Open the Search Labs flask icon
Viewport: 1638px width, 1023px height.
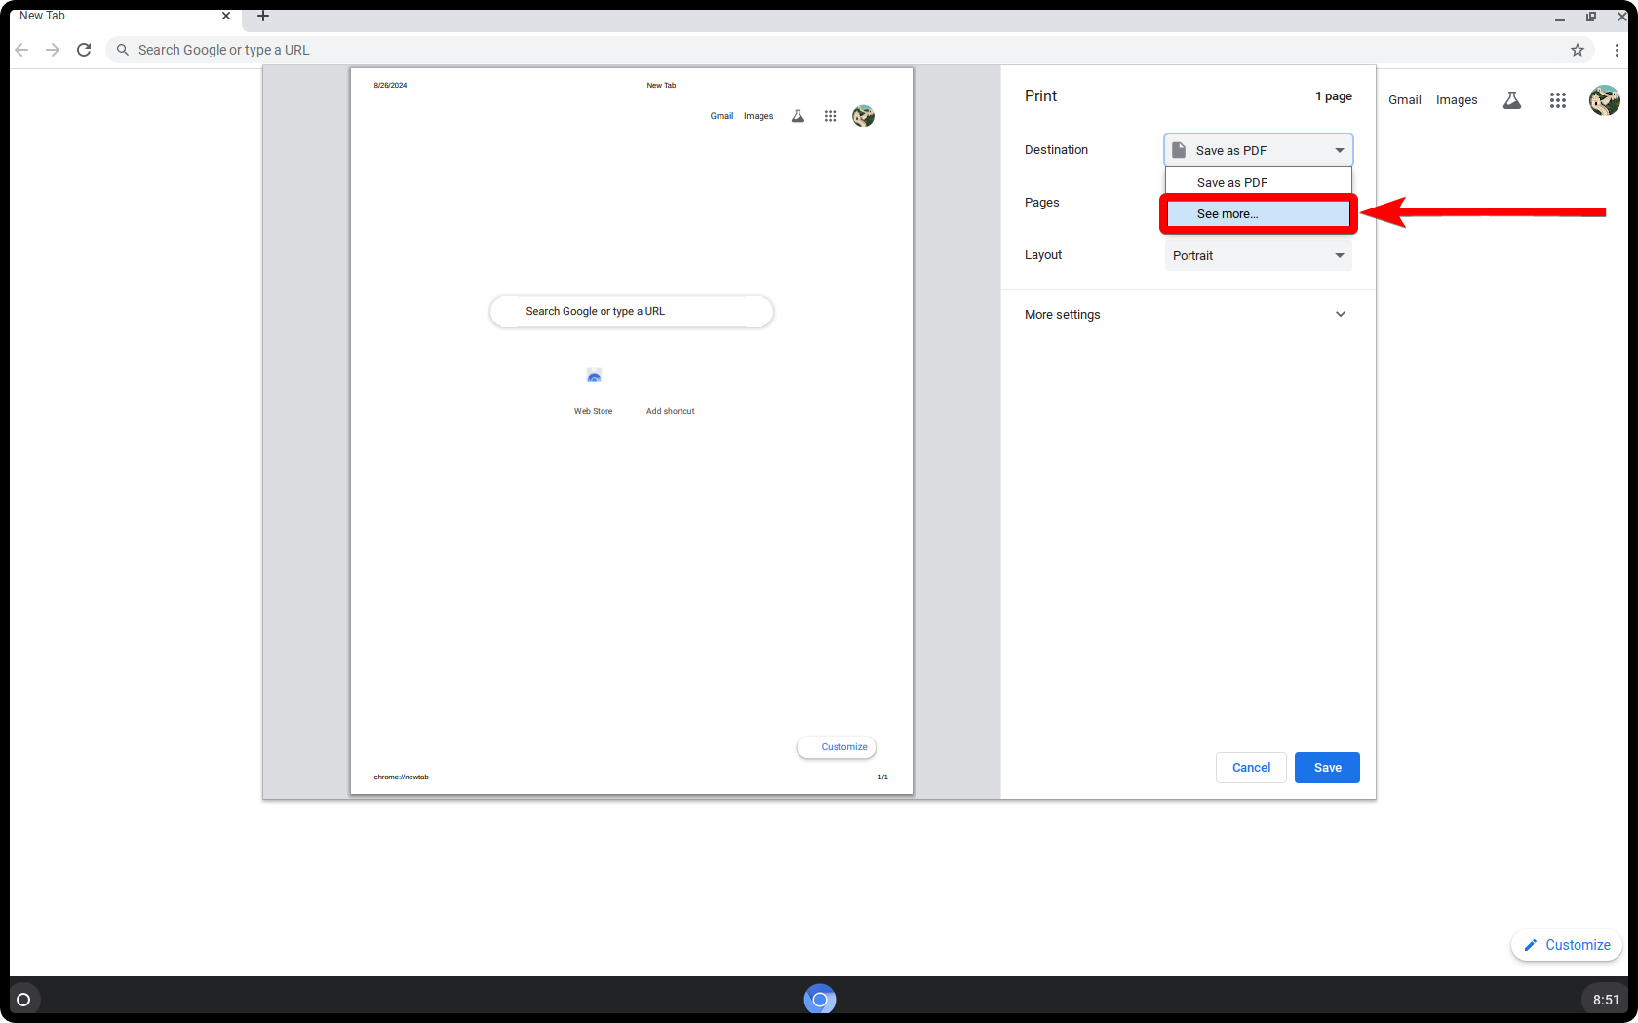pyautogui.click(x=1512, y=100)
